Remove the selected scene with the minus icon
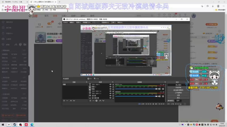The image size is (227, 127). tap(67, 101)
